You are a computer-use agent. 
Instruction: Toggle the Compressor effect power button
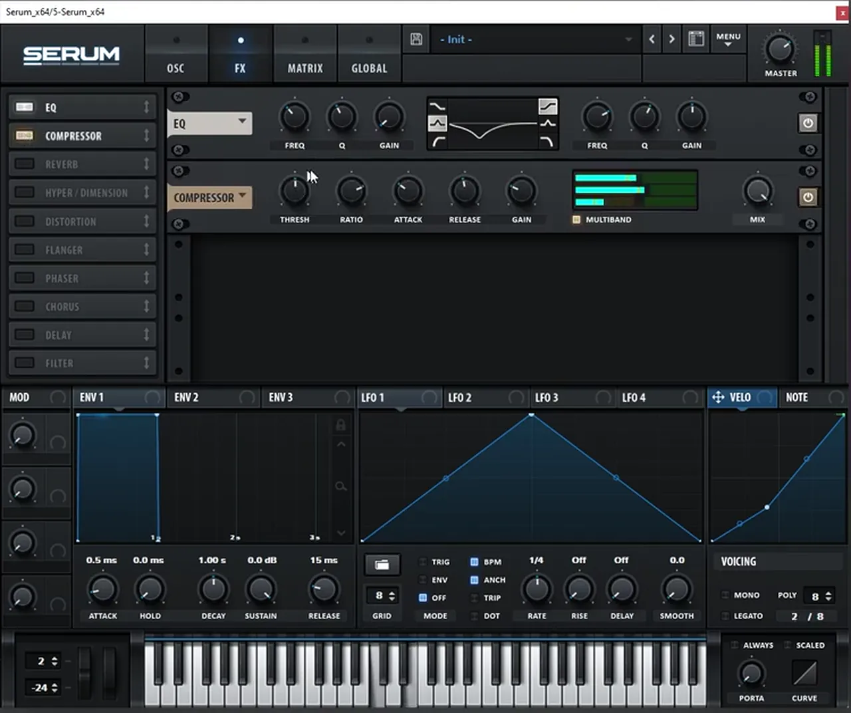coord(808,197)
